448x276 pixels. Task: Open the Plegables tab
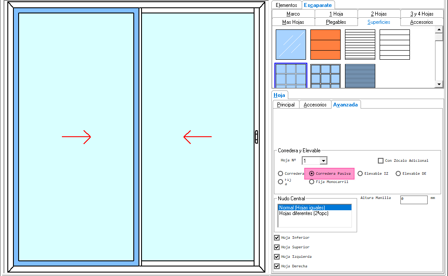tap(336, 22)
